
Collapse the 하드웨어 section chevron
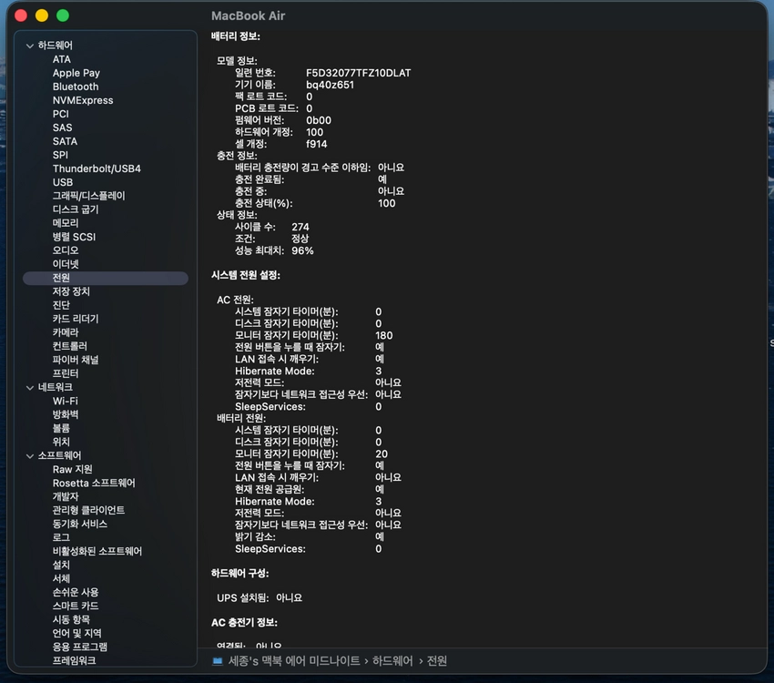click(x=30, y=46)
